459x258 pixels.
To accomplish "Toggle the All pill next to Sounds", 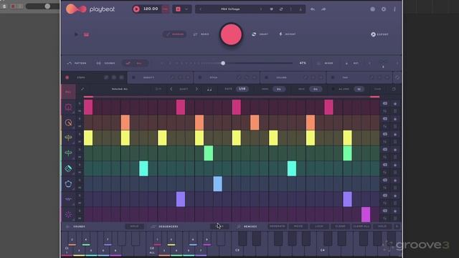I will click(136, 63).
